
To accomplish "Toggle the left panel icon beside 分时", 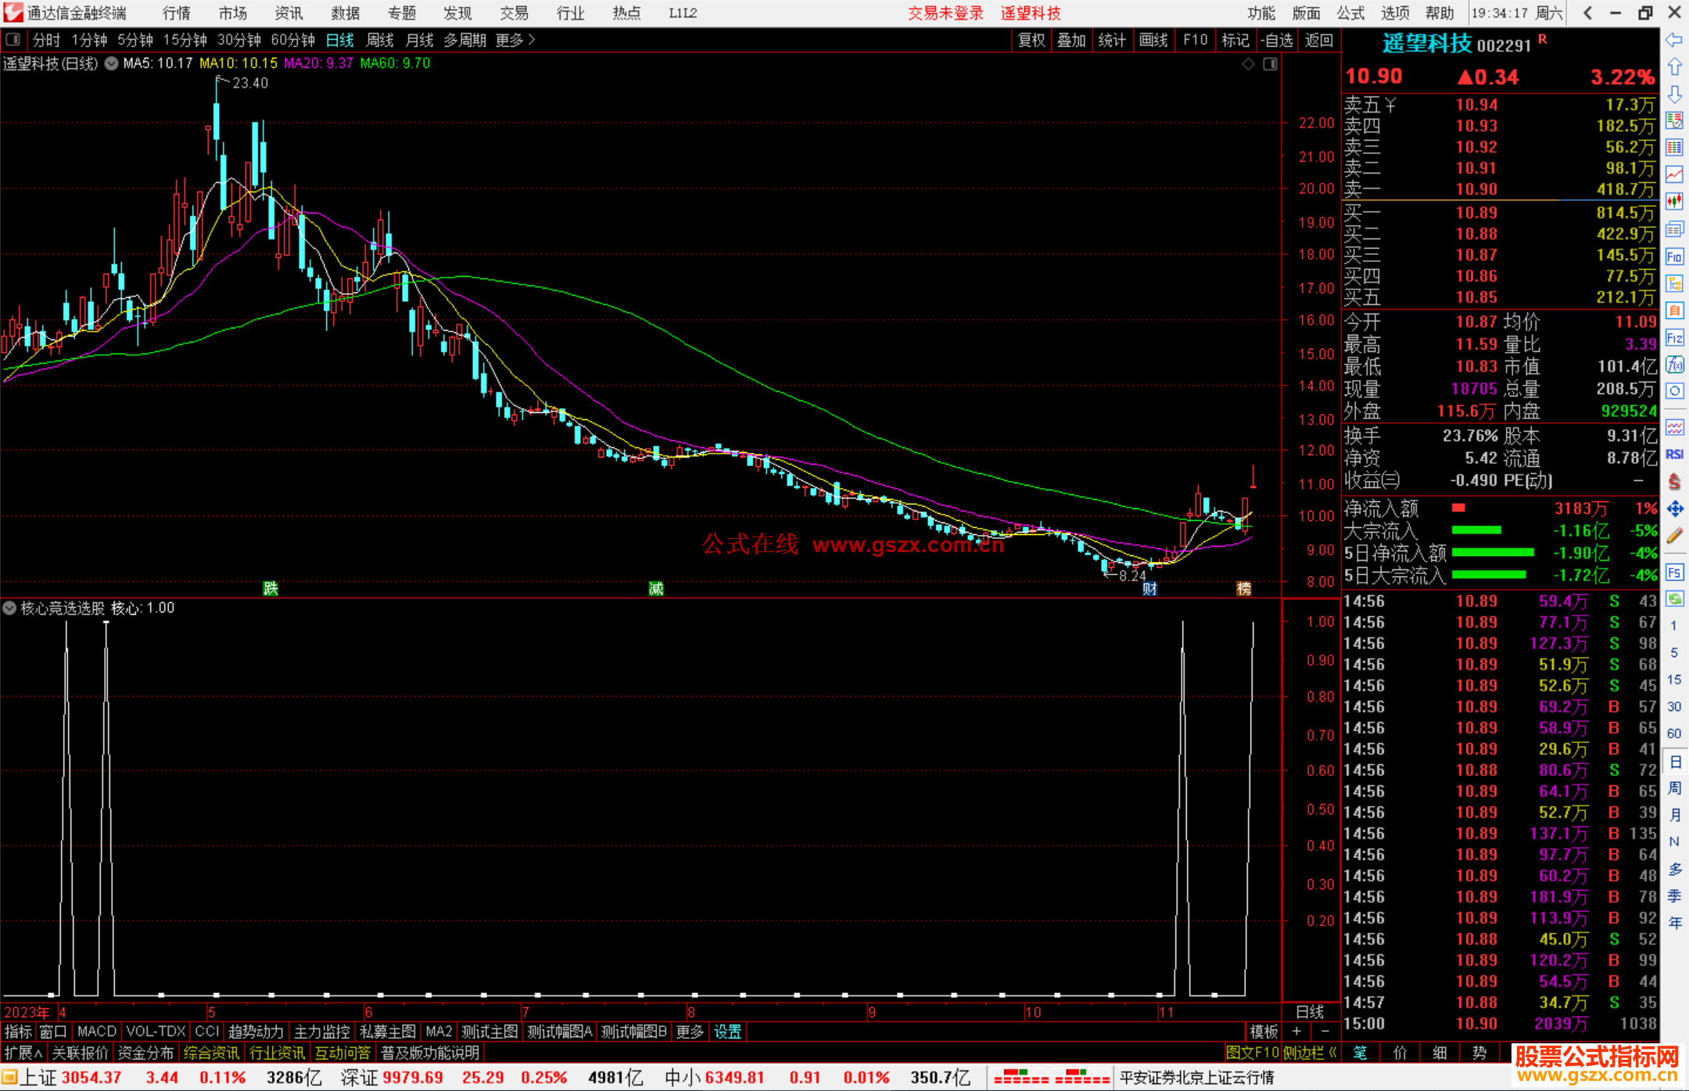I will coord(13,39).
